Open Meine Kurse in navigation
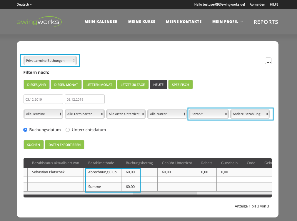Viewport: 297px width, 221px height. click(142, 22)
